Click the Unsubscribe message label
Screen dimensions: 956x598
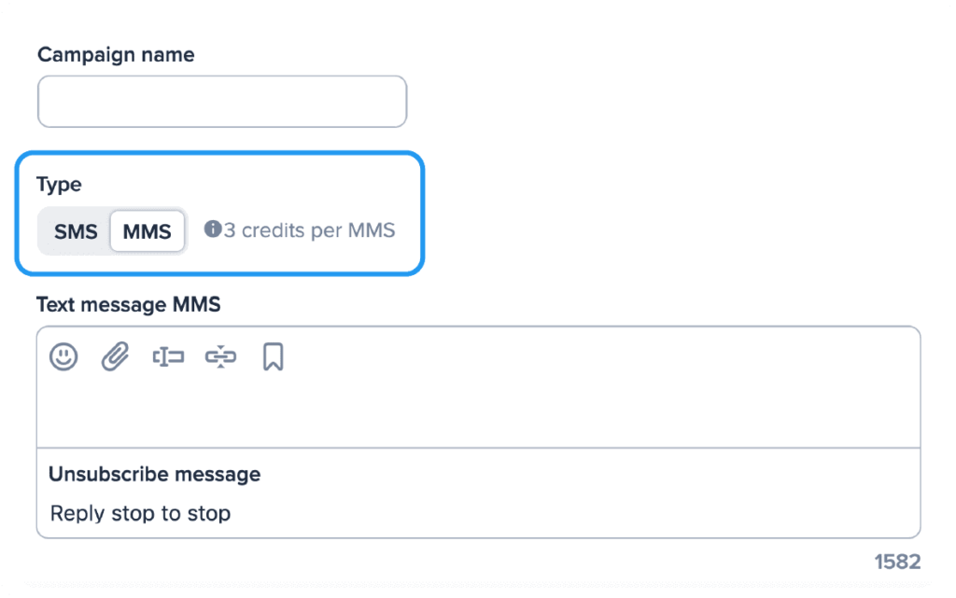[x=154, y=474]
